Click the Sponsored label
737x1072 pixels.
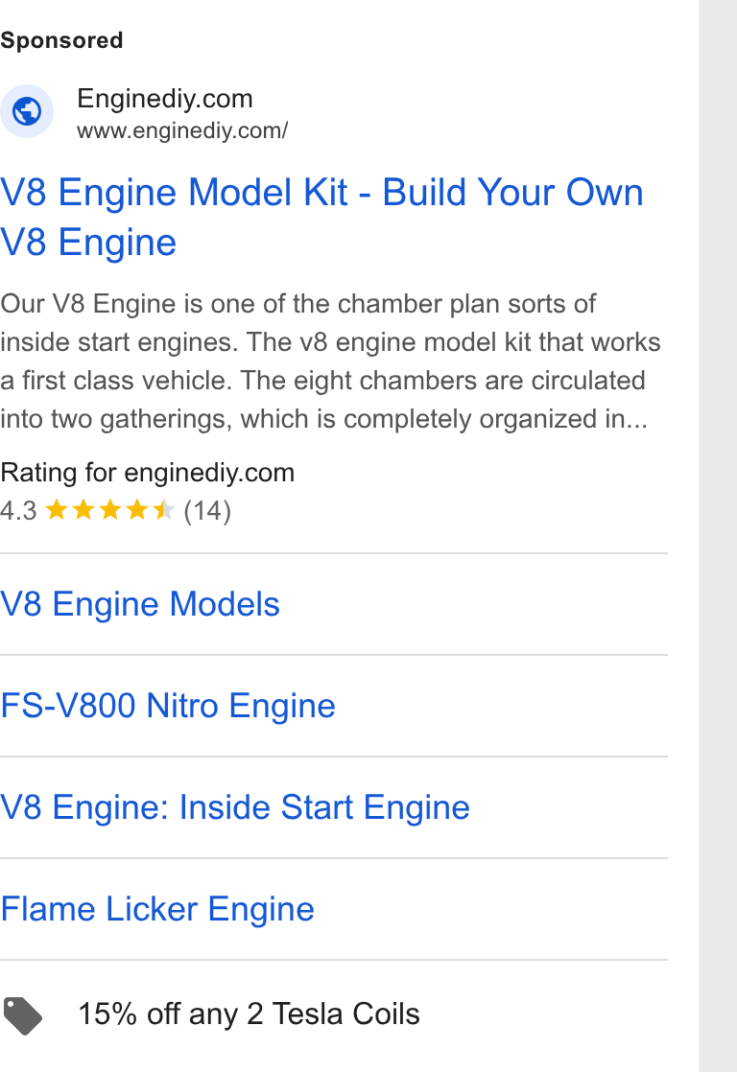(x=61, y=40)
